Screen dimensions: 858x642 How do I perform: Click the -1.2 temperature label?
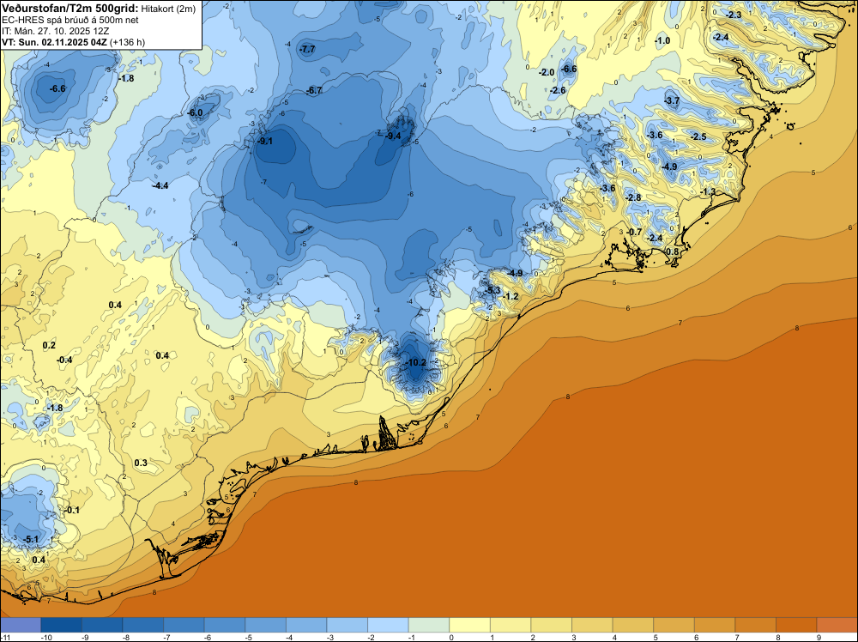[511, 296]
